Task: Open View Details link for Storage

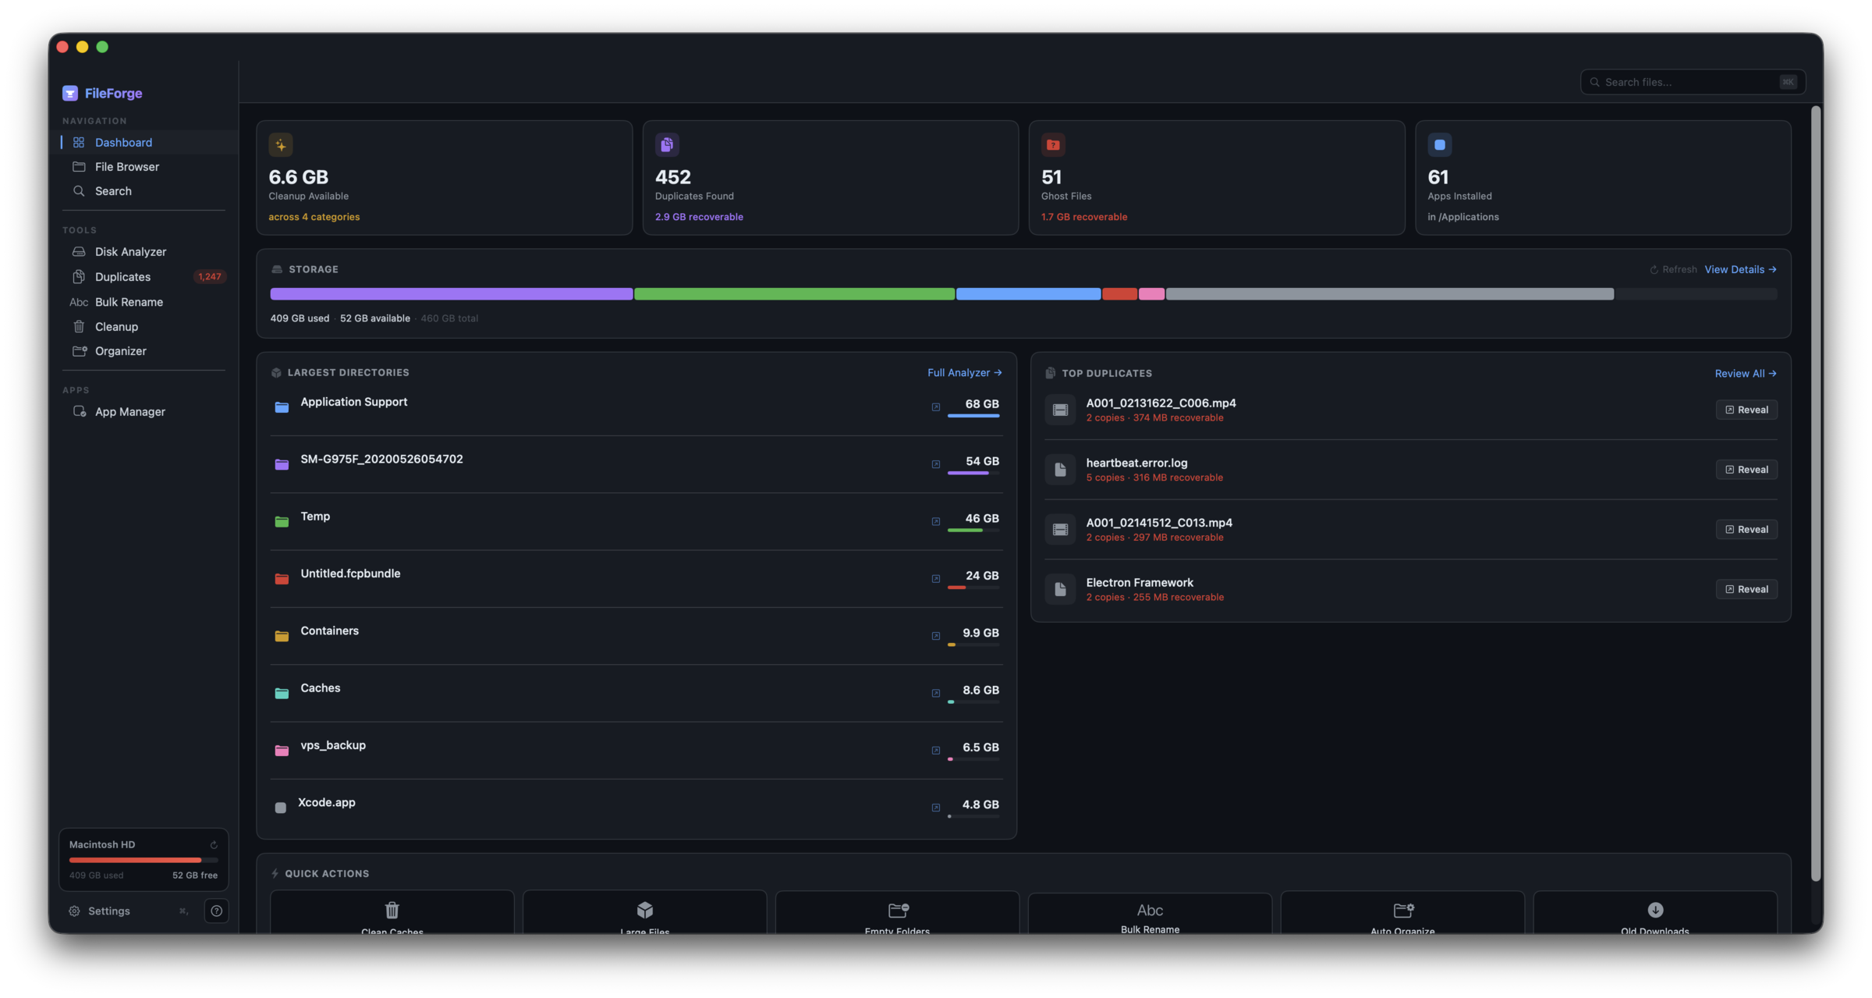Action: tap(1740, 269)
